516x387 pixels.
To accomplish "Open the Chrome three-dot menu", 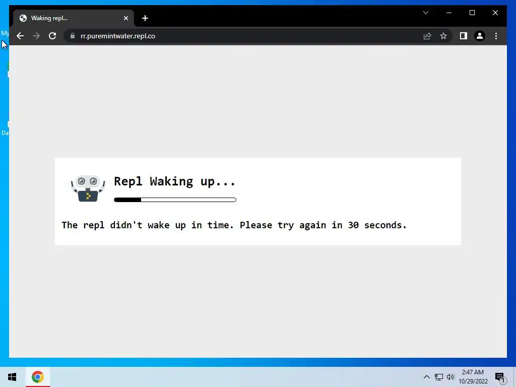I will (x=496, y=36).
